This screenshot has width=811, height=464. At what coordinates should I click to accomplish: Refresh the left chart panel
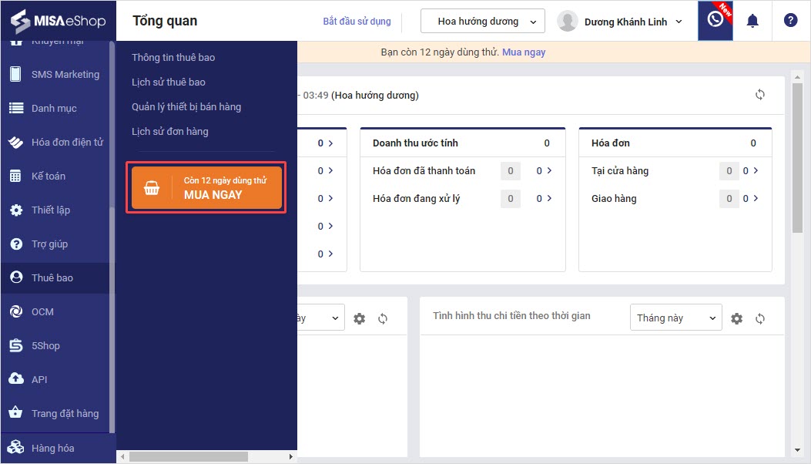pos(383,318)
